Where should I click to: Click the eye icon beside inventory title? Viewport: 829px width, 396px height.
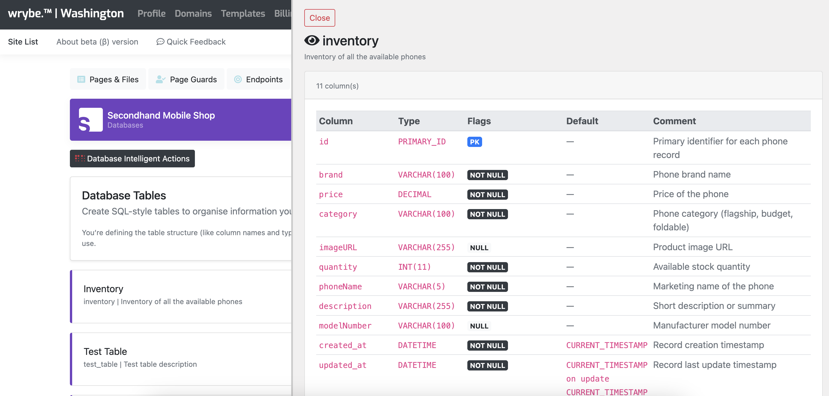(x=312, y=41)
